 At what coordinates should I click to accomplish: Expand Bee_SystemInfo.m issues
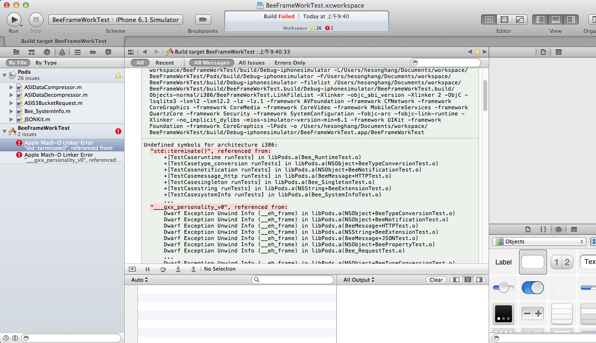11,111
